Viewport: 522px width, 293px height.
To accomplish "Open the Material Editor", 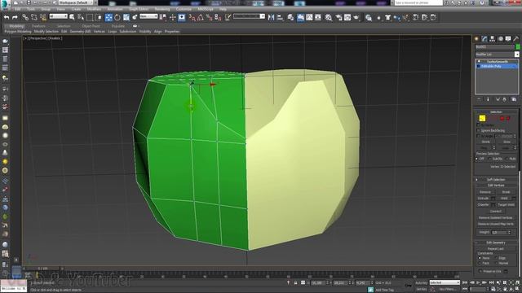I will pos(329,17).
